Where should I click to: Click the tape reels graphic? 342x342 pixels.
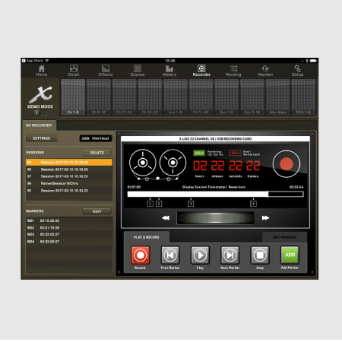tap(157, 165)
